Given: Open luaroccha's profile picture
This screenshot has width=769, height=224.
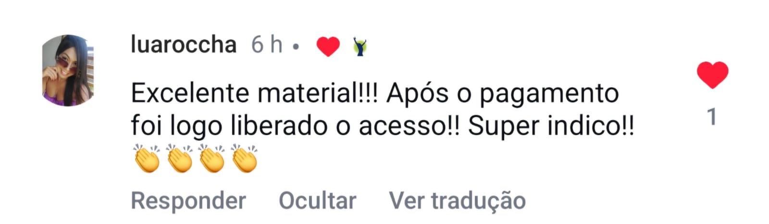Looking at the screenshot, I should 68,70.
